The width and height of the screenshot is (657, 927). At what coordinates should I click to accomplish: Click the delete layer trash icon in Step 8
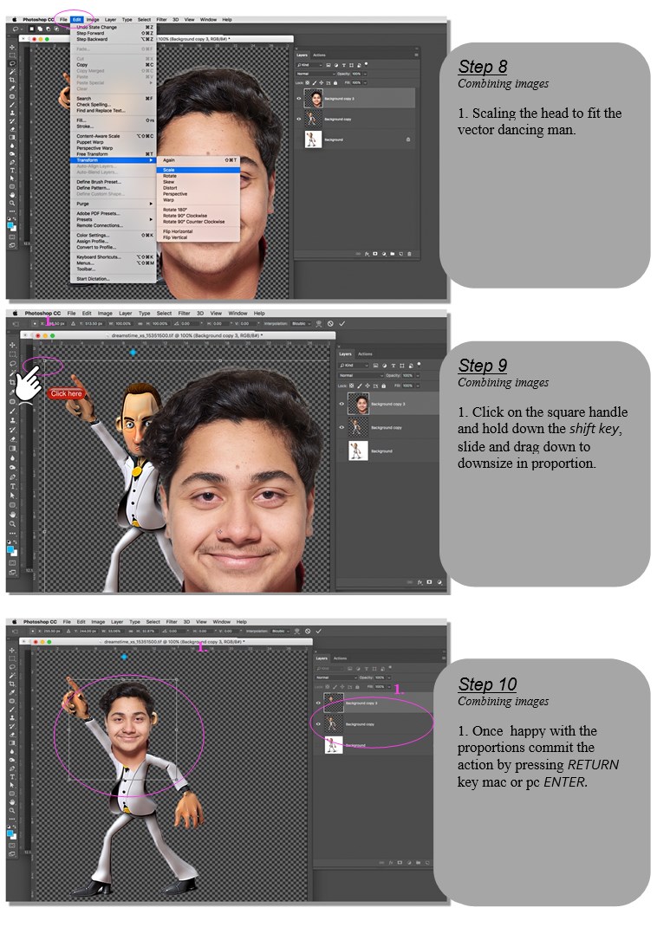click(x=408, y=254)
